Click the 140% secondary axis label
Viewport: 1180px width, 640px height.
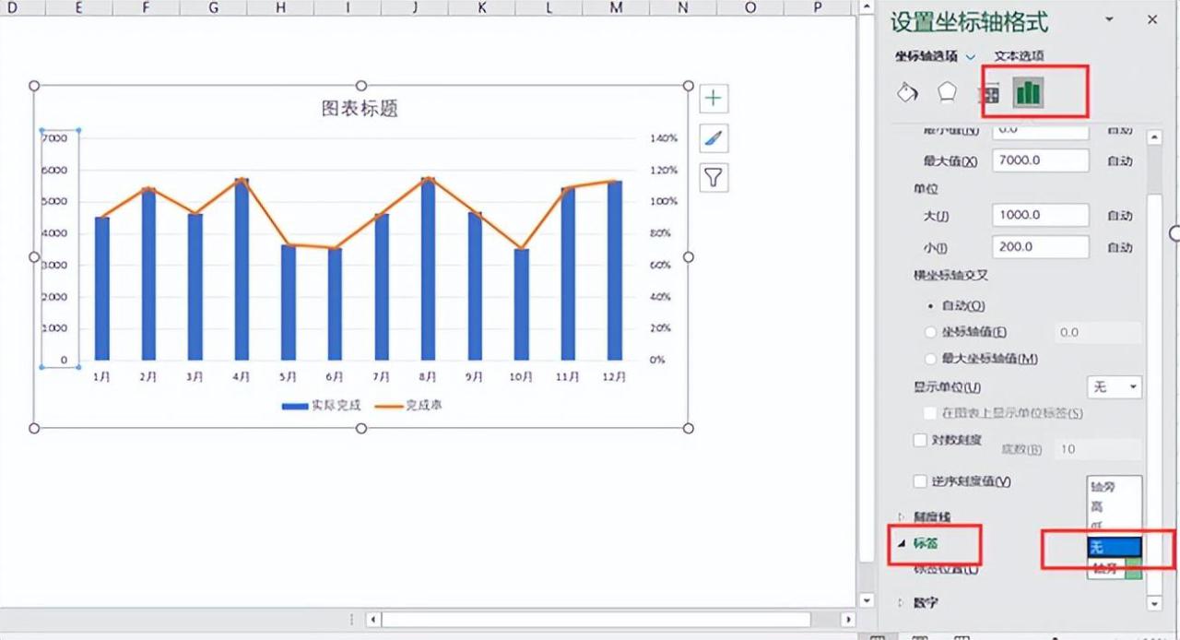664,137
